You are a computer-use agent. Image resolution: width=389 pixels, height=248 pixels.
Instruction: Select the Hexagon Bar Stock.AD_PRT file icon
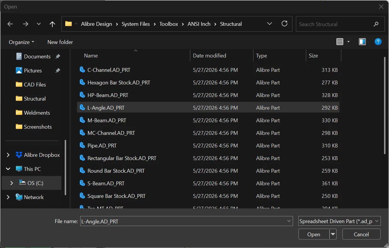(82, 82)
